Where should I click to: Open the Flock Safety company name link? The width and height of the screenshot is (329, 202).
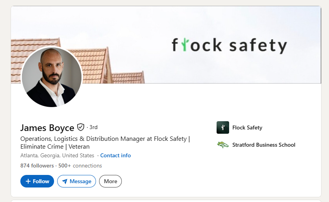point(247,127)
